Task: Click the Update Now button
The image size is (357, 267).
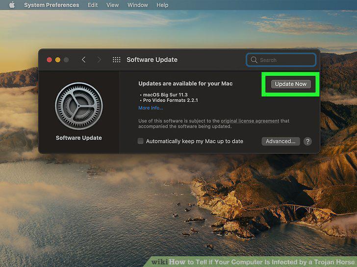Action: pos(291,84)
